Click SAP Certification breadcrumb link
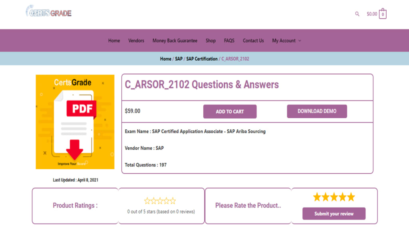The width and height of the screenshot is (409, 230). pyautogui.click(x=202, y=59)
